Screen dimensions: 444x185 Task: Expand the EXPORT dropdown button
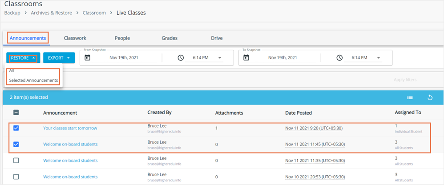coord(59,58)
